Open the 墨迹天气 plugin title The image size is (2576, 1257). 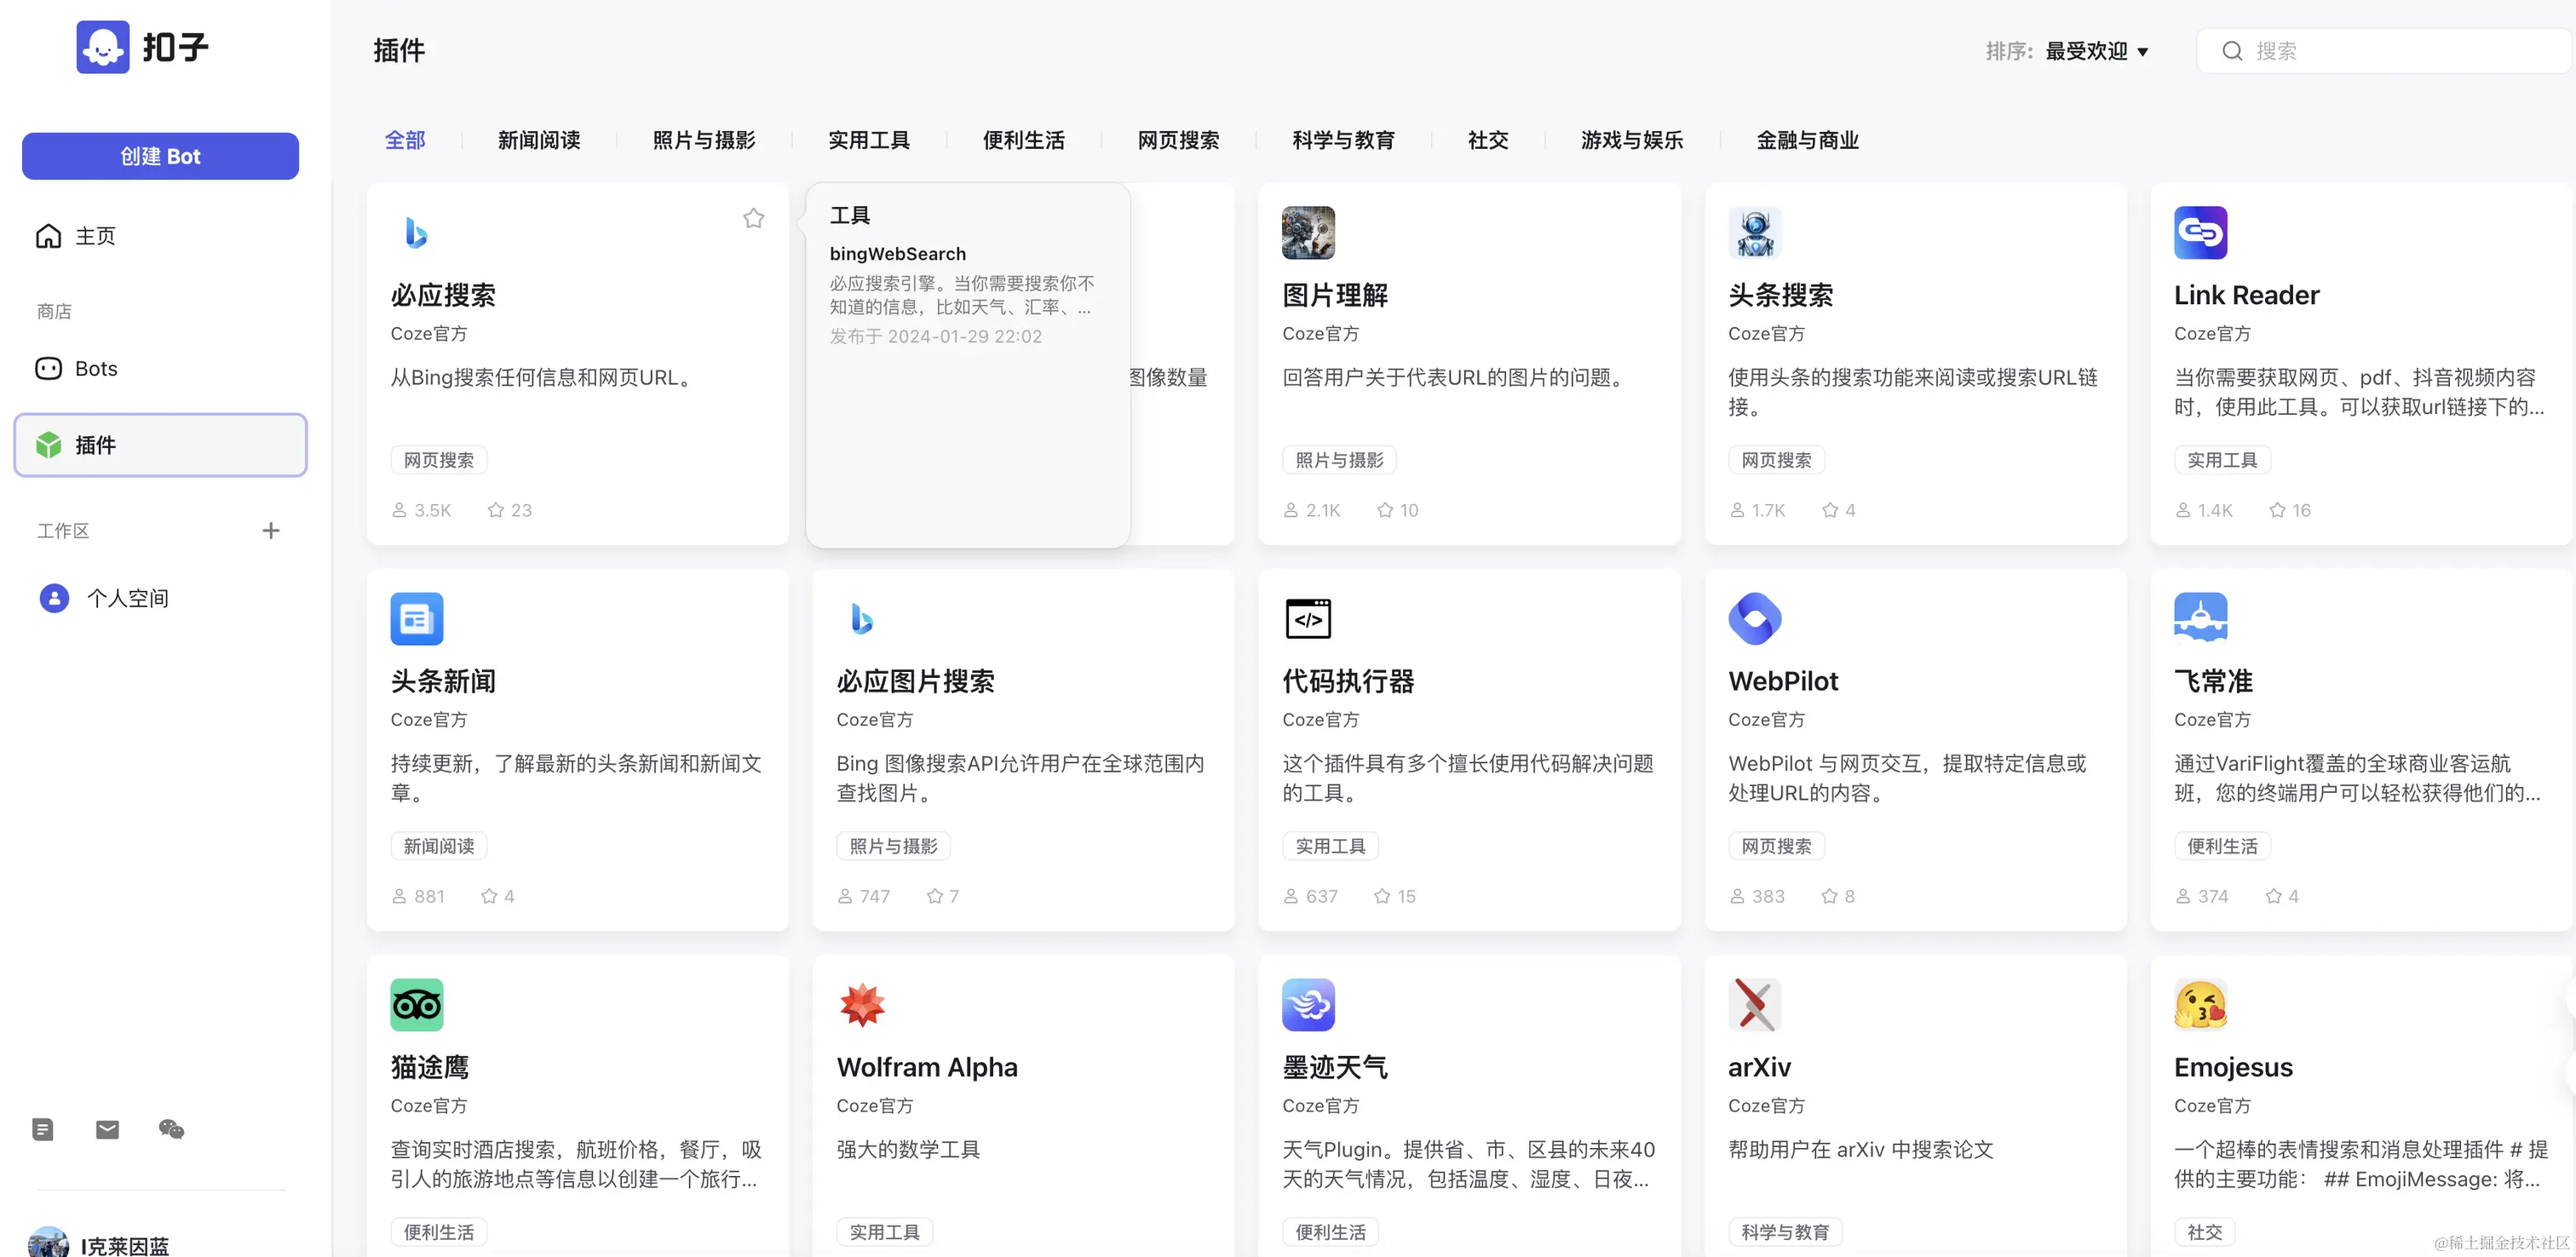[1335, 1067]
